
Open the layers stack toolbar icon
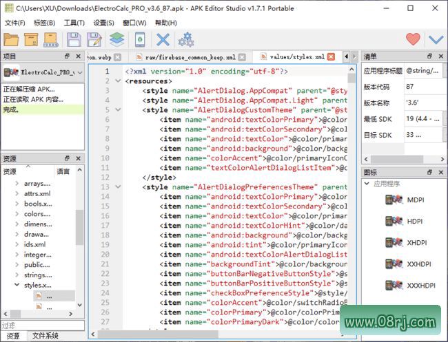click(x=117, y=40)
